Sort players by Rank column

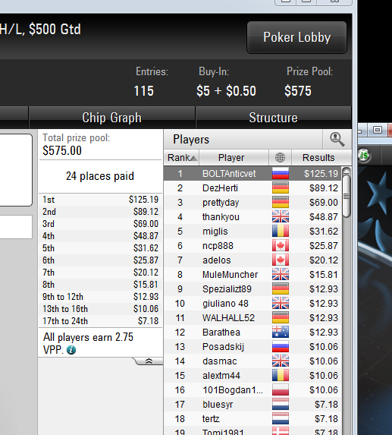coord(182,158)
